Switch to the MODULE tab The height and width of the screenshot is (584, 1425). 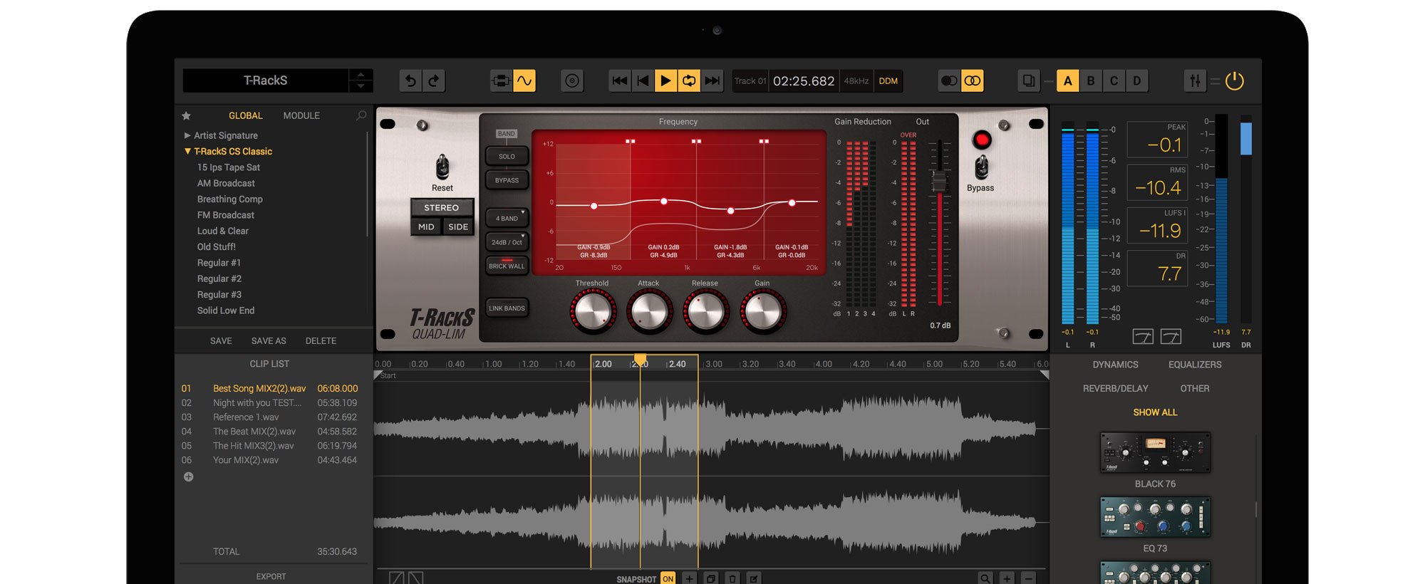(x=301, y=115)
